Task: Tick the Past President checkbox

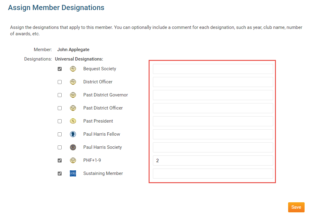Action: coord(60,121)
